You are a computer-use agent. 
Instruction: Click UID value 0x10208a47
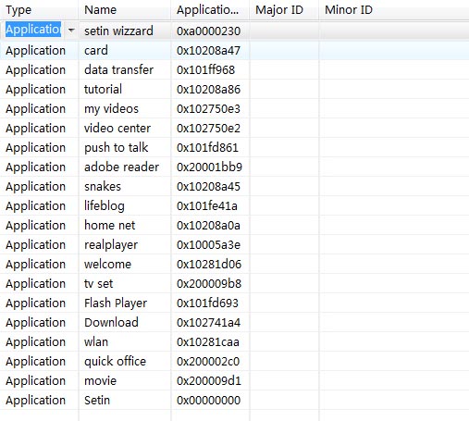click(208, 50)
